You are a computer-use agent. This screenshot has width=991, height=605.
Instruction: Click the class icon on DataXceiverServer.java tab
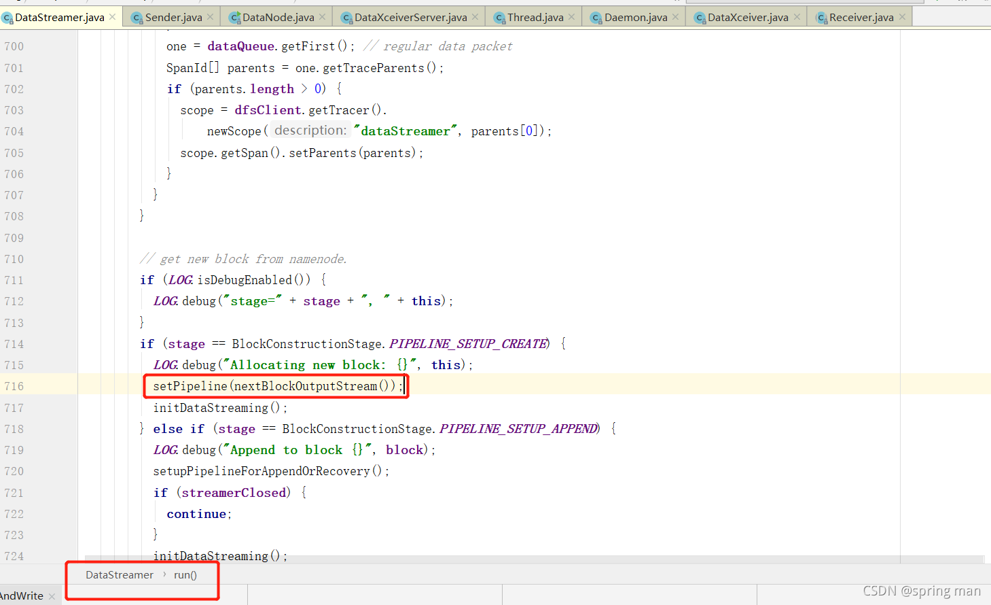pos(346,18)
